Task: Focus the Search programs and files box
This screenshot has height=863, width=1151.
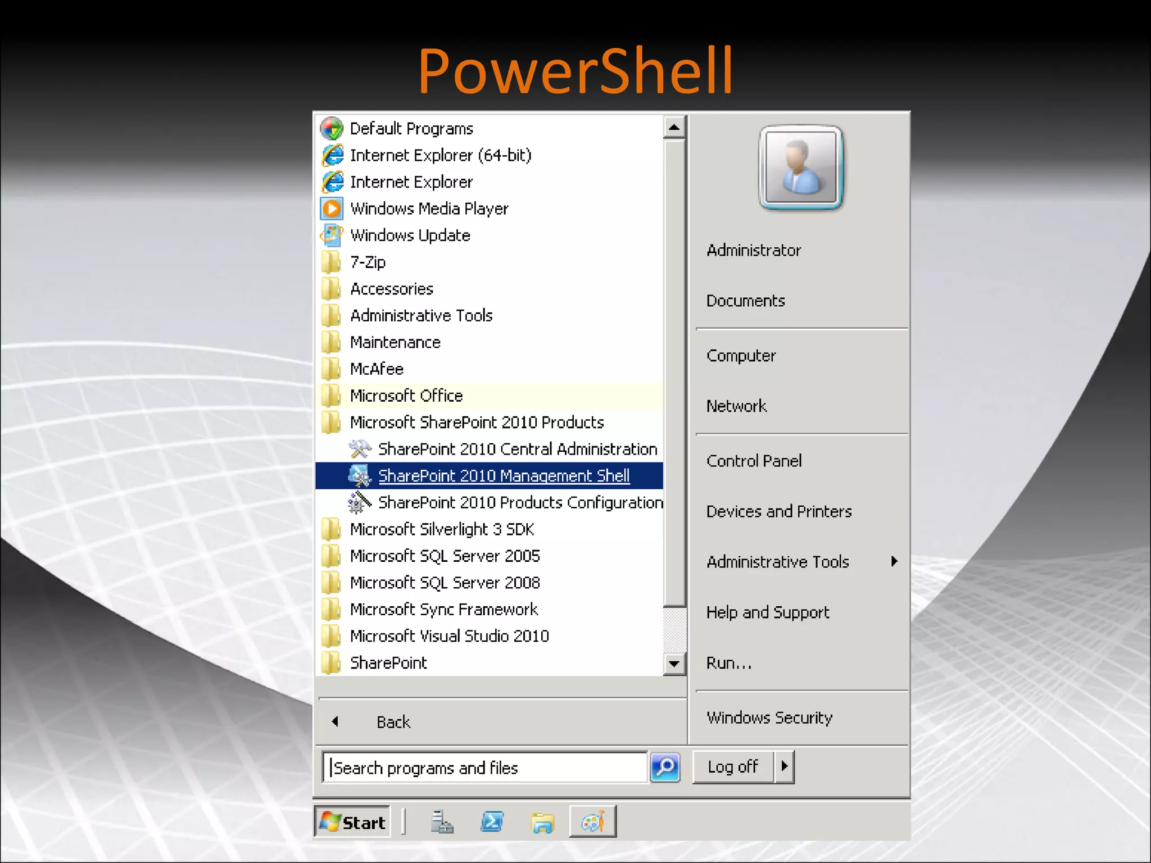Action: click(x=485, y=767)
